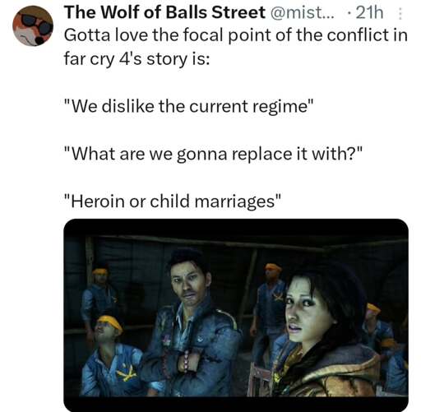
Task: Open the sunglasses-wearing profile avatar
Action: click(33, 25)
